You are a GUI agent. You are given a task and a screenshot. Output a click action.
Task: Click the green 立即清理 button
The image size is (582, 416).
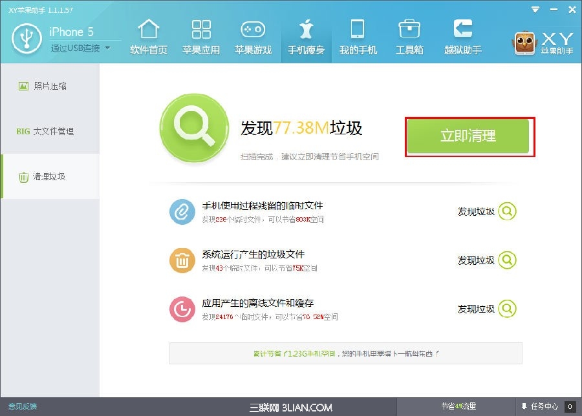point(468,136)
